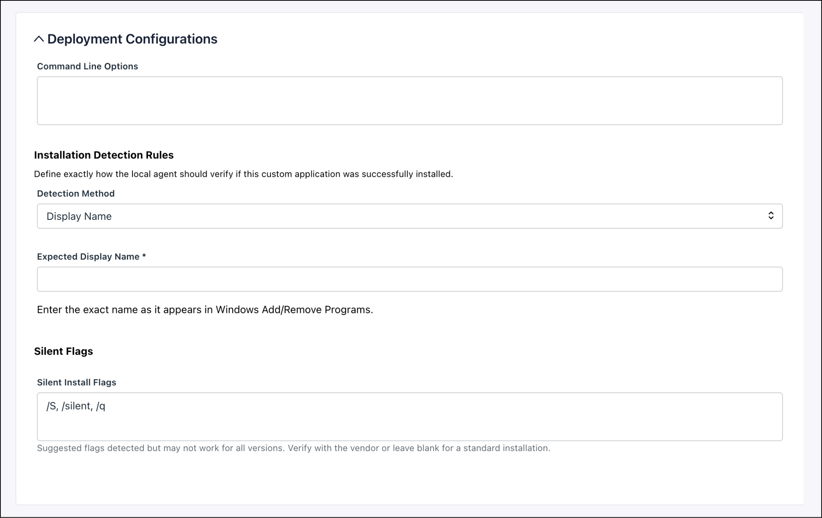Click the /S, /silent, /q text
The width and height of the screenshot is (822, 518).
point(76,406)
